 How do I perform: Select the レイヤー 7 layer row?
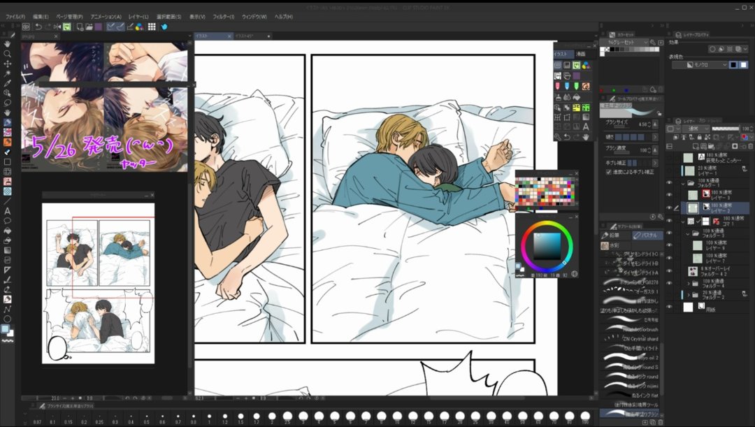[x=715, y=259]
